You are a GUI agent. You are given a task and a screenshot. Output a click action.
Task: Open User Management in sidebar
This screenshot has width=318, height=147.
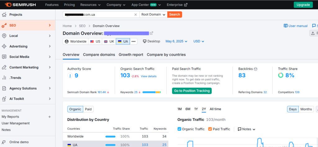[x=16, y=123]
